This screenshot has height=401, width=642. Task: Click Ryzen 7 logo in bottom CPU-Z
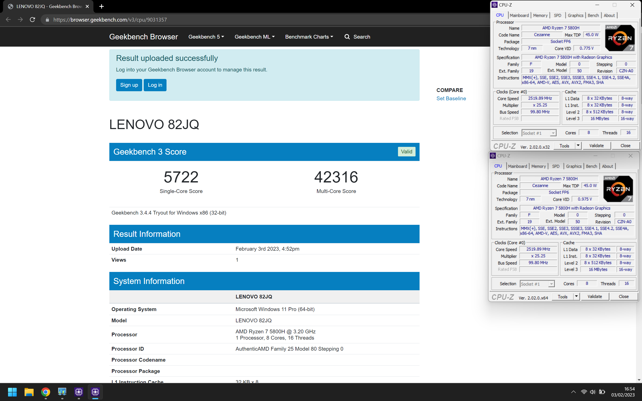618,189
